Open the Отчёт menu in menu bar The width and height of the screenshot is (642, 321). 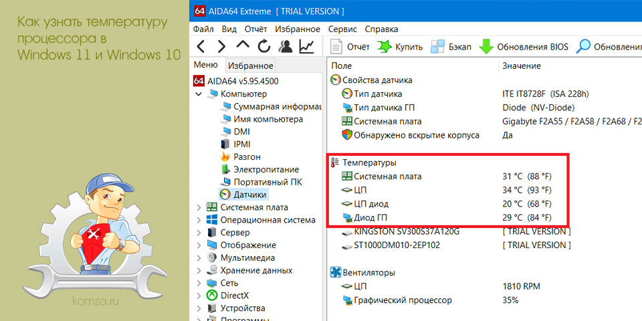[x=256, y=29]
